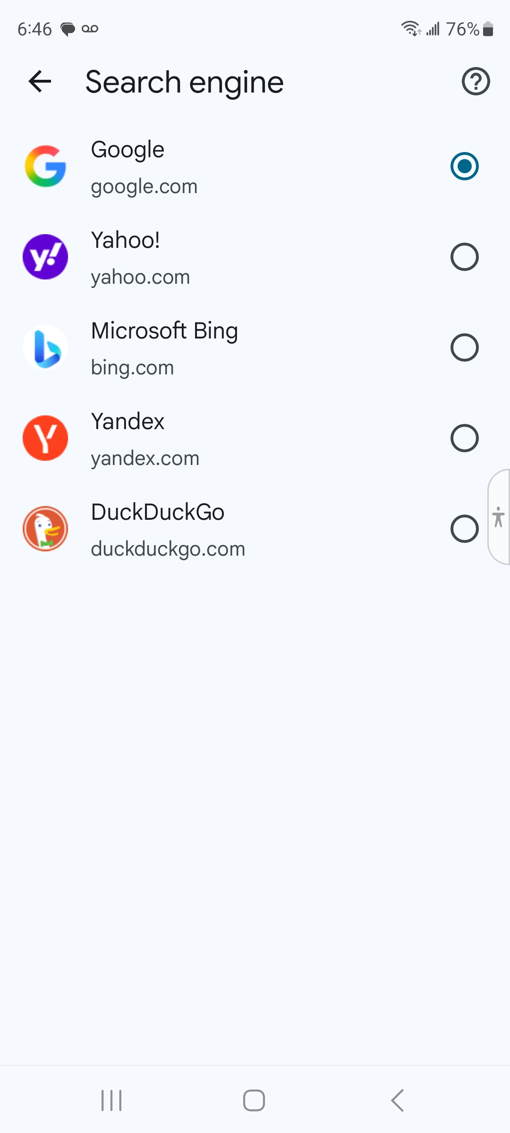Select the DuckDuckGo radio button
This screenshot has height=1133, width=510.
pyautogui.click(x=465, y=529)
